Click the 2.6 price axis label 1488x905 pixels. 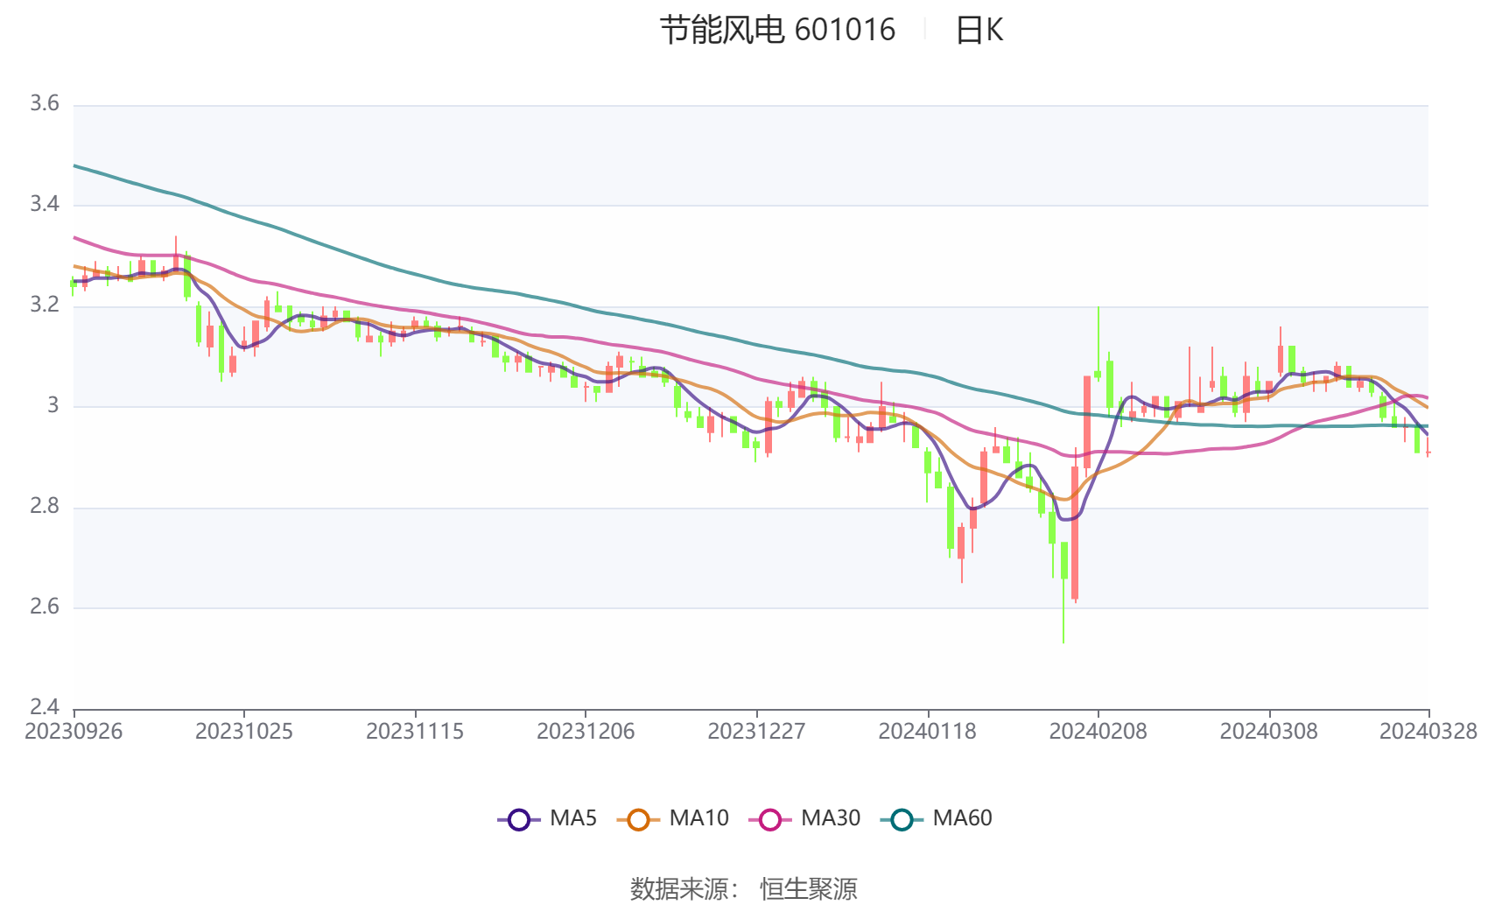click(45, 607)
